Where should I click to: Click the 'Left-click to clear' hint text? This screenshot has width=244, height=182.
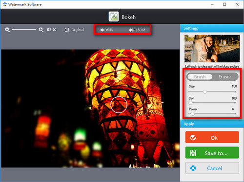(212, 67)
